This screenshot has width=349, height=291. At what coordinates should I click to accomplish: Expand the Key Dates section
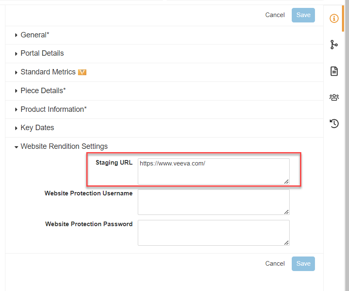tap(37, 128)
